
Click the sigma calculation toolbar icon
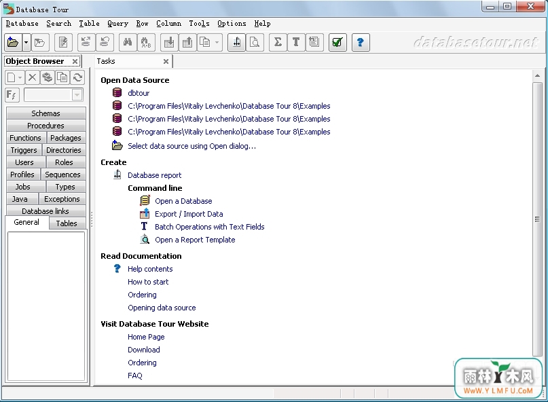pyautogui.click(x=278, y=43)
